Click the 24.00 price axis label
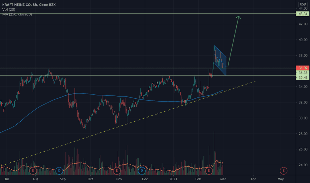The image size is (310, 183). tap(303, 165)
